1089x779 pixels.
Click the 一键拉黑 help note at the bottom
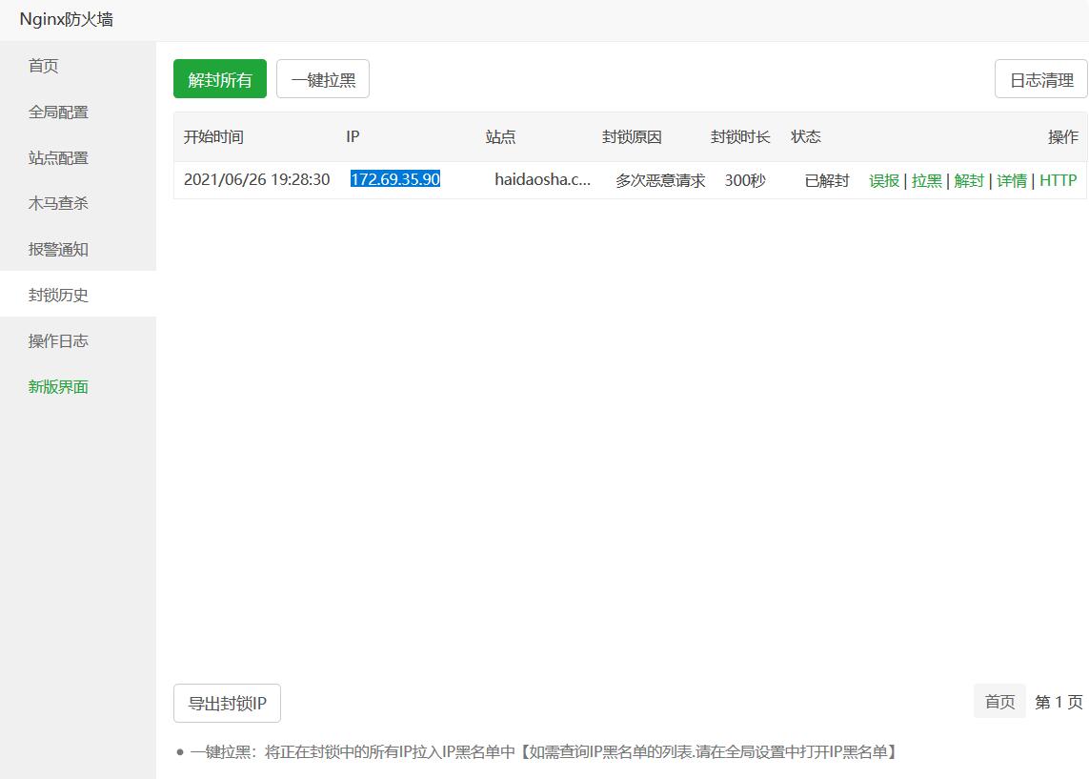pyautogui.click(x=543, y=752)
